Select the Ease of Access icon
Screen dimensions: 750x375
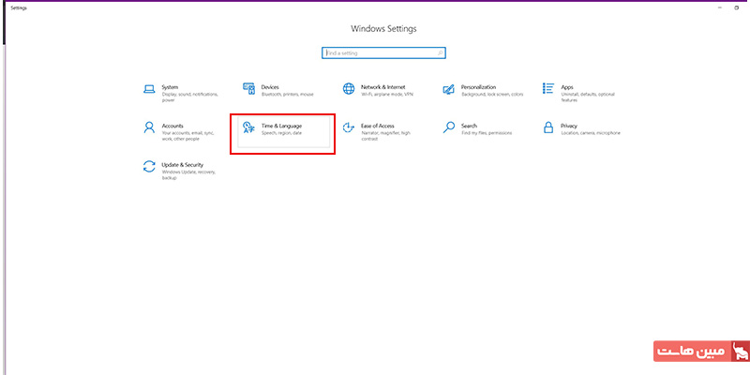coord(349,127)
